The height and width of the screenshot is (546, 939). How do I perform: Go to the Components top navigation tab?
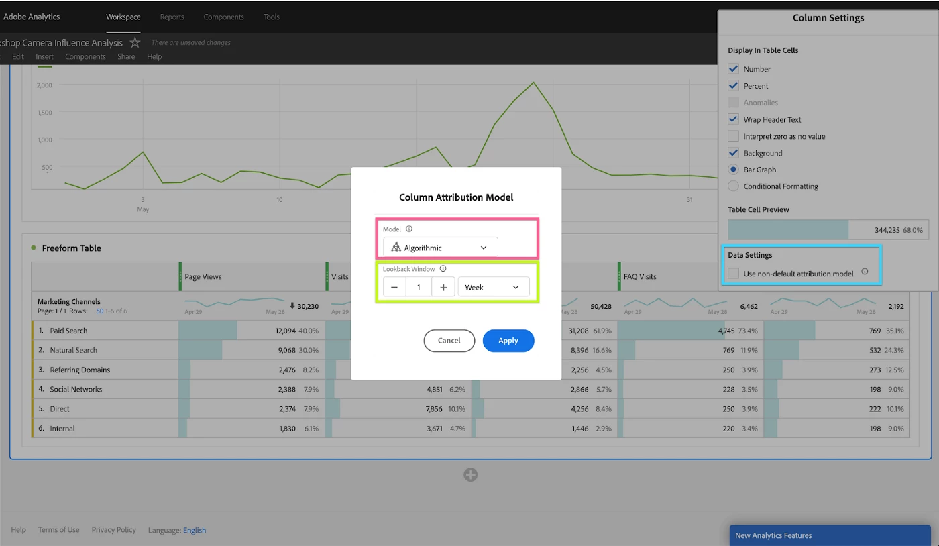click(x=224, y=17)
